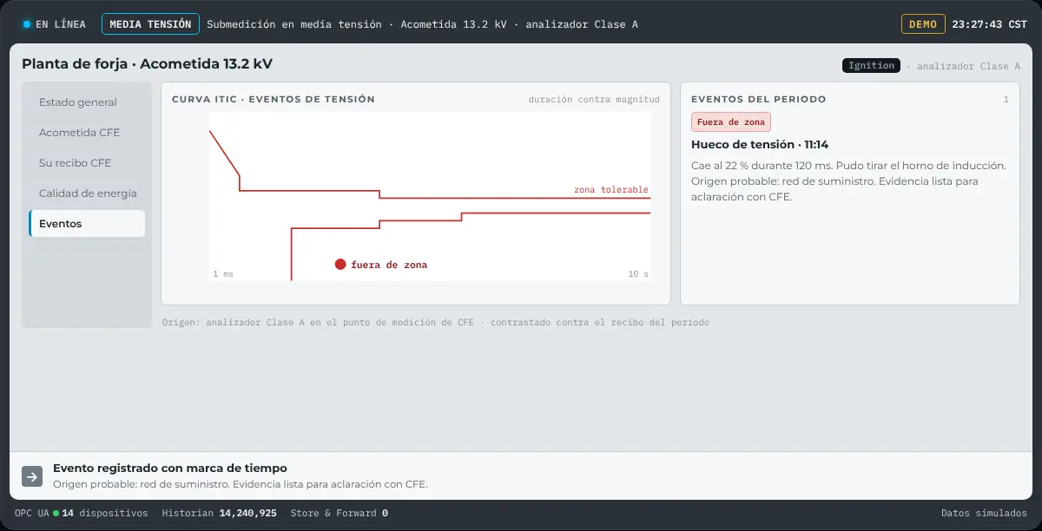Click the event description starting Cae al 22 %
This screenshot has height=531, width=1042.
849,180
